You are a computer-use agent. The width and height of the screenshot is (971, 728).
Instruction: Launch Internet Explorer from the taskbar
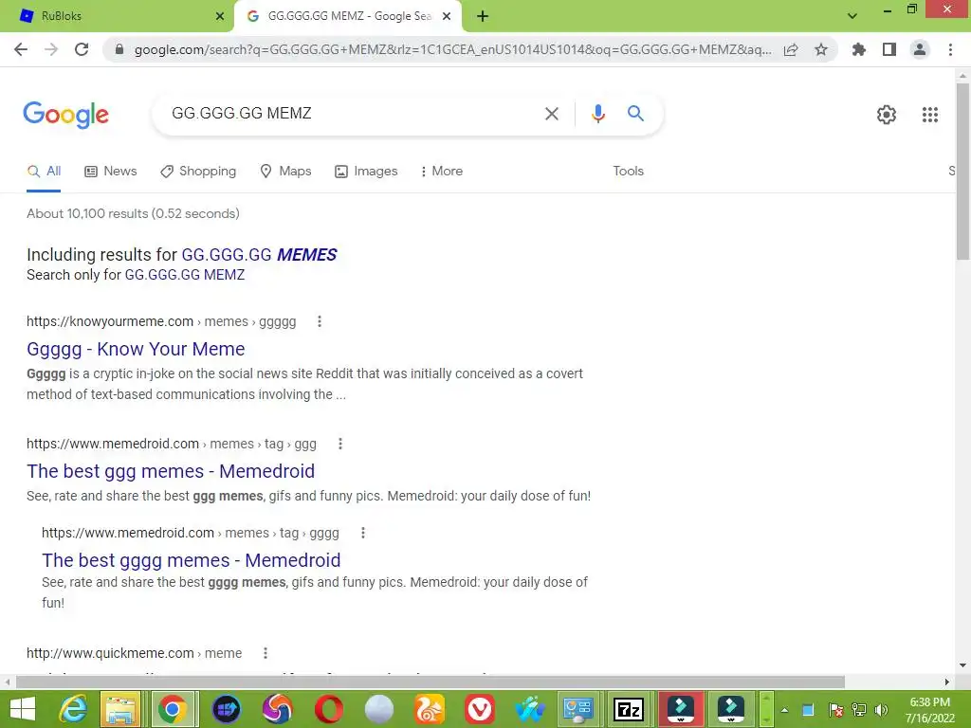click(x=72, y=709)
